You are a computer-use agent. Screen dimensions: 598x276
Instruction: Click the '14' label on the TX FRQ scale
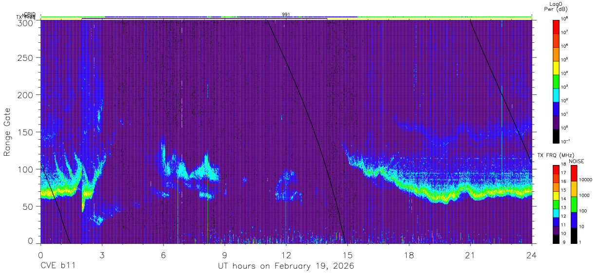563,199
